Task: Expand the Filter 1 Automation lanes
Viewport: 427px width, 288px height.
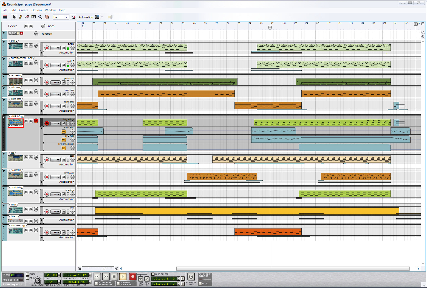Action: 42,220
